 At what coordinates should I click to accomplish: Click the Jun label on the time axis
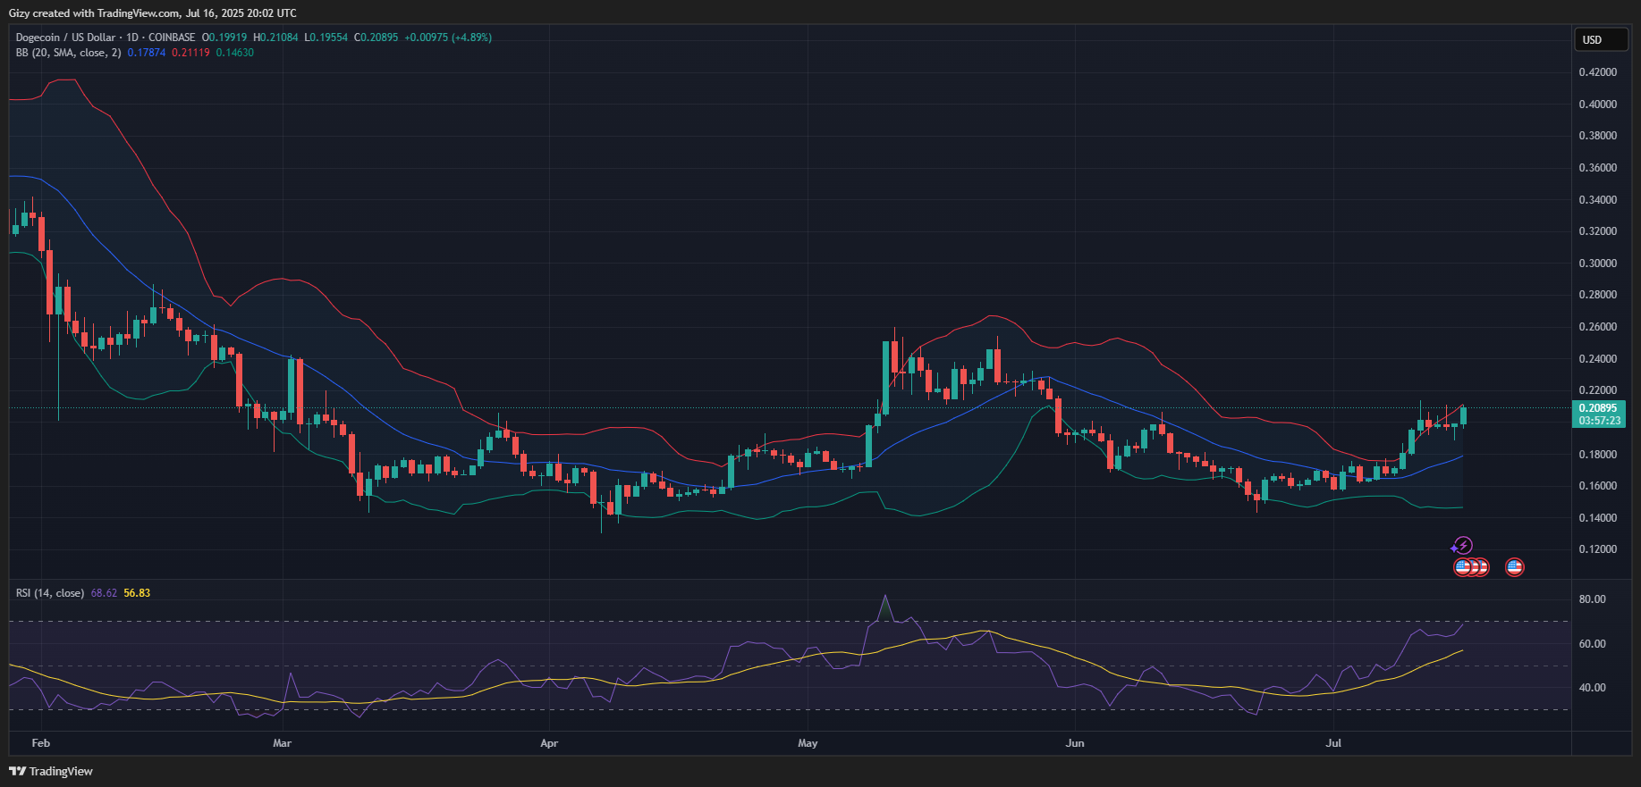click(x=1075, y=743)
